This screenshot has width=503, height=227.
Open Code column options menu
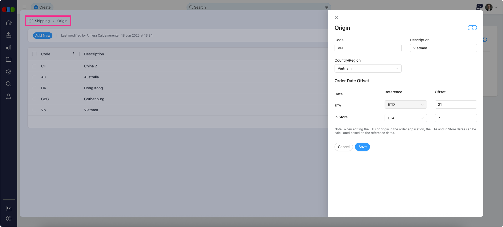point(74,54)
